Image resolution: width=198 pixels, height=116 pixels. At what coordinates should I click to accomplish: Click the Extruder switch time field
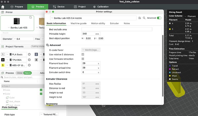point(91,72)
